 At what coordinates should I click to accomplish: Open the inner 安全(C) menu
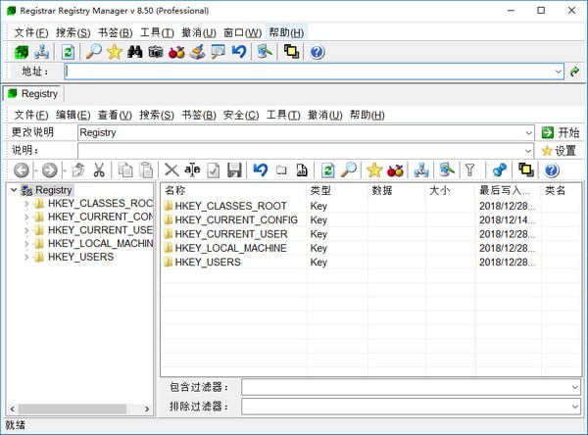coord(241,115)
